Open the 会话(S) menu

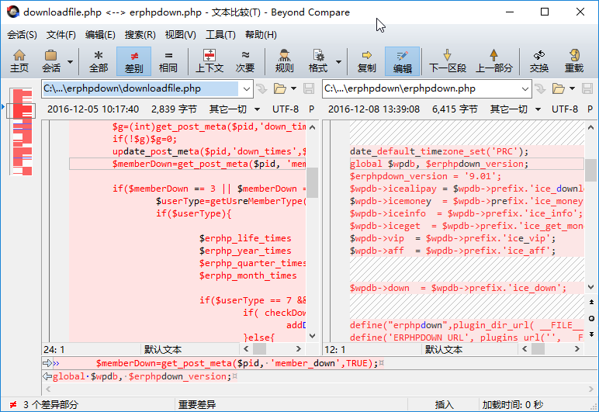coord(22,35)
